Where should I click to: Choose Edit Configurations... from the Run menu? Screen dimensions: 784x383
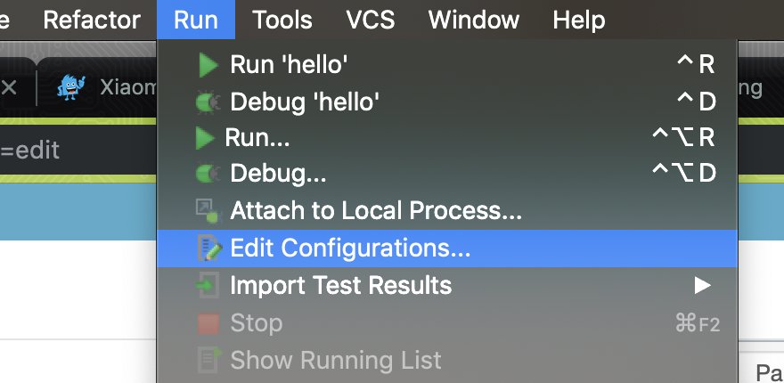tap(349, 249)
